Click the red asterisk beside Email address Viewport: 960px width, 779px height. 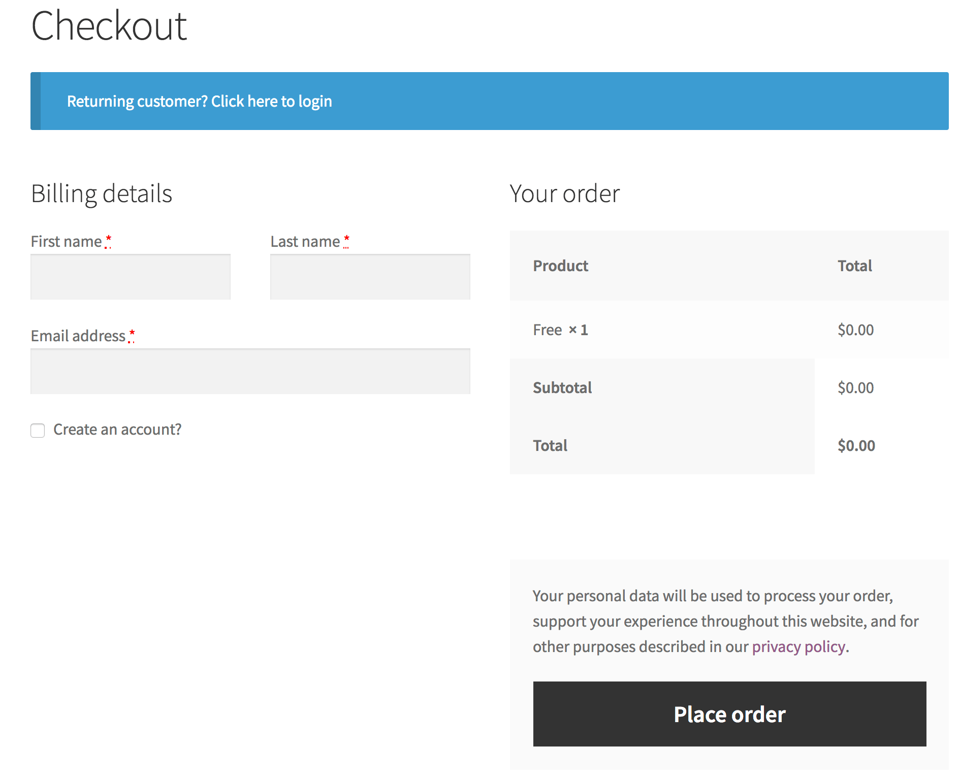[132, 334]
